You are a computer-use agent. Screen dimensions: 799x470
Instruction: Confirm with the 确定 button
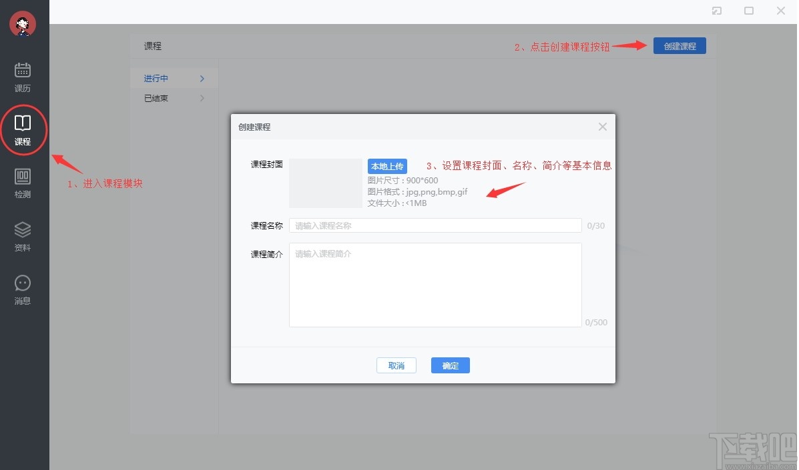click(x=450, y=365)
